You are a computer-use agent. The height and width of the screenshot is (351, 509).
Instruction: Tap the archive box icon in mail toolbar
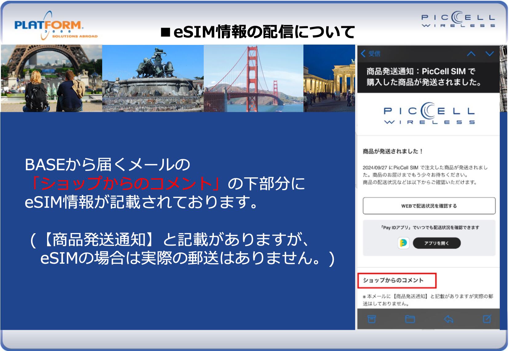coord(371,319)
